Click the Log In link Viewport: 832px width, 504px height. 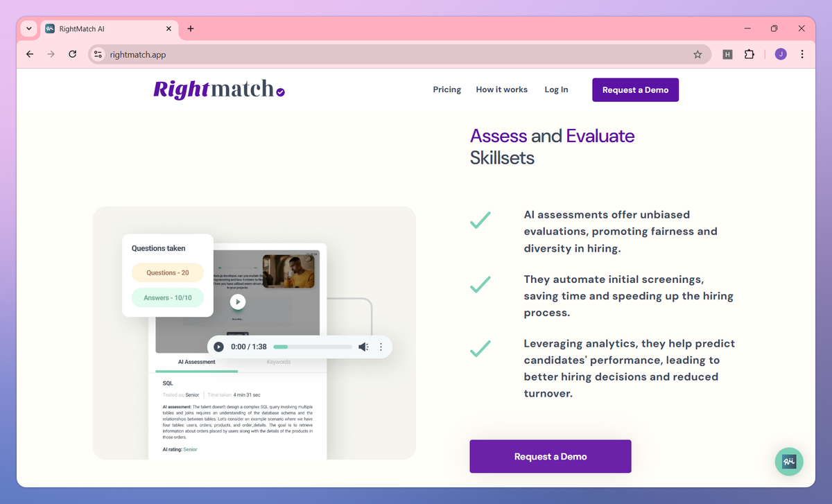556,89
